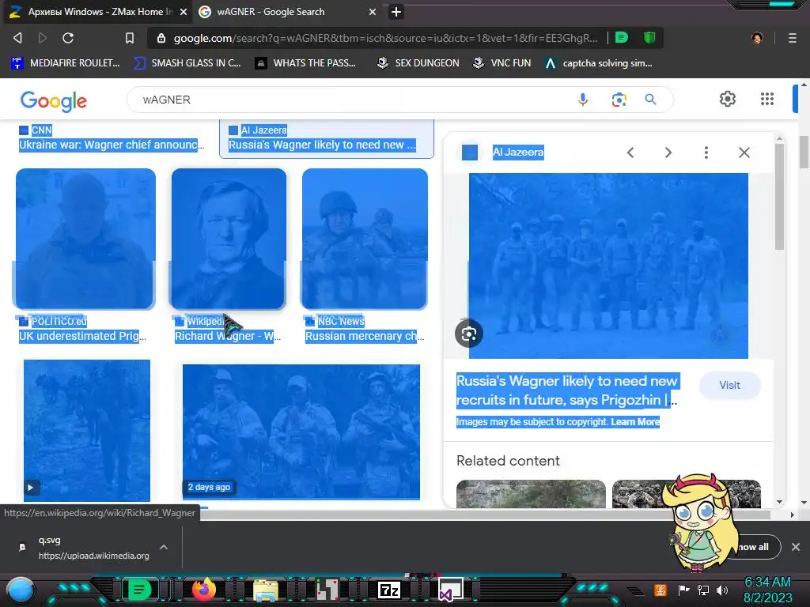810x607 pixels.
Task: Open Visual Studio from the taskbar
Action: coord(450,590)
